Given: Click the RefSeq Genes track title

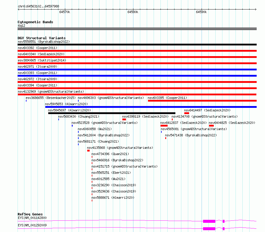Looking at the screenshot, I should click(x=30, y=214).
